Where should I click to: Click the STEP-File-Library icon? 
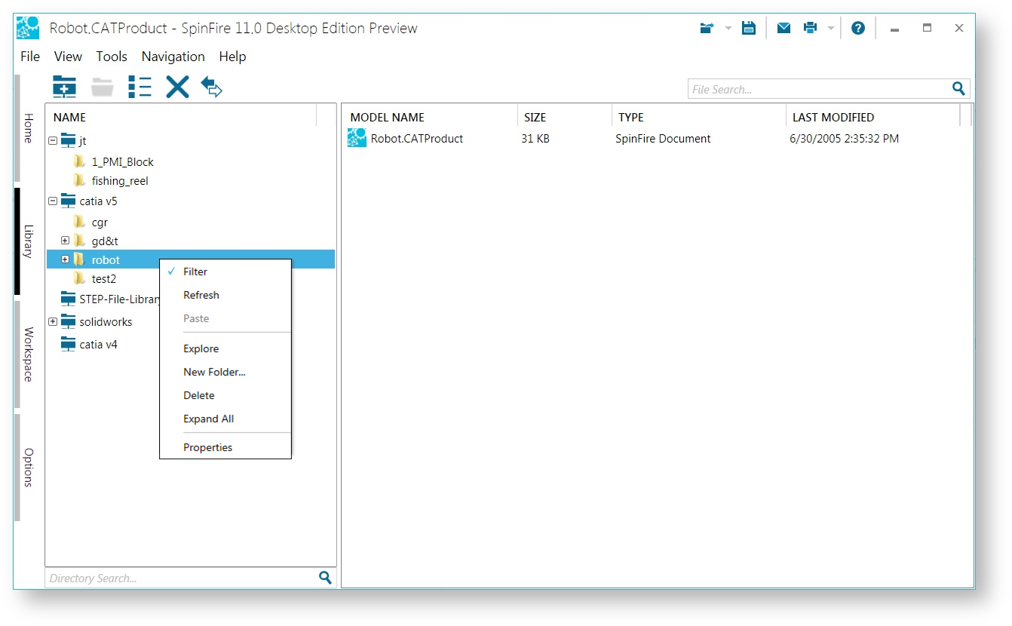pos(69,299)
